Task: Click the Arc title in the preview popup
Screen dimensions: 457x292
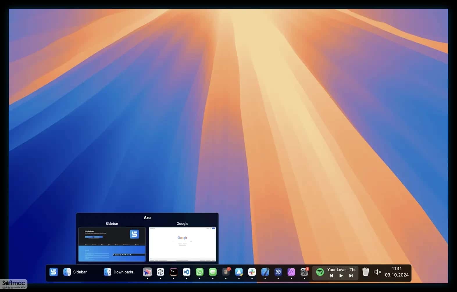Action: coord(147,218)
